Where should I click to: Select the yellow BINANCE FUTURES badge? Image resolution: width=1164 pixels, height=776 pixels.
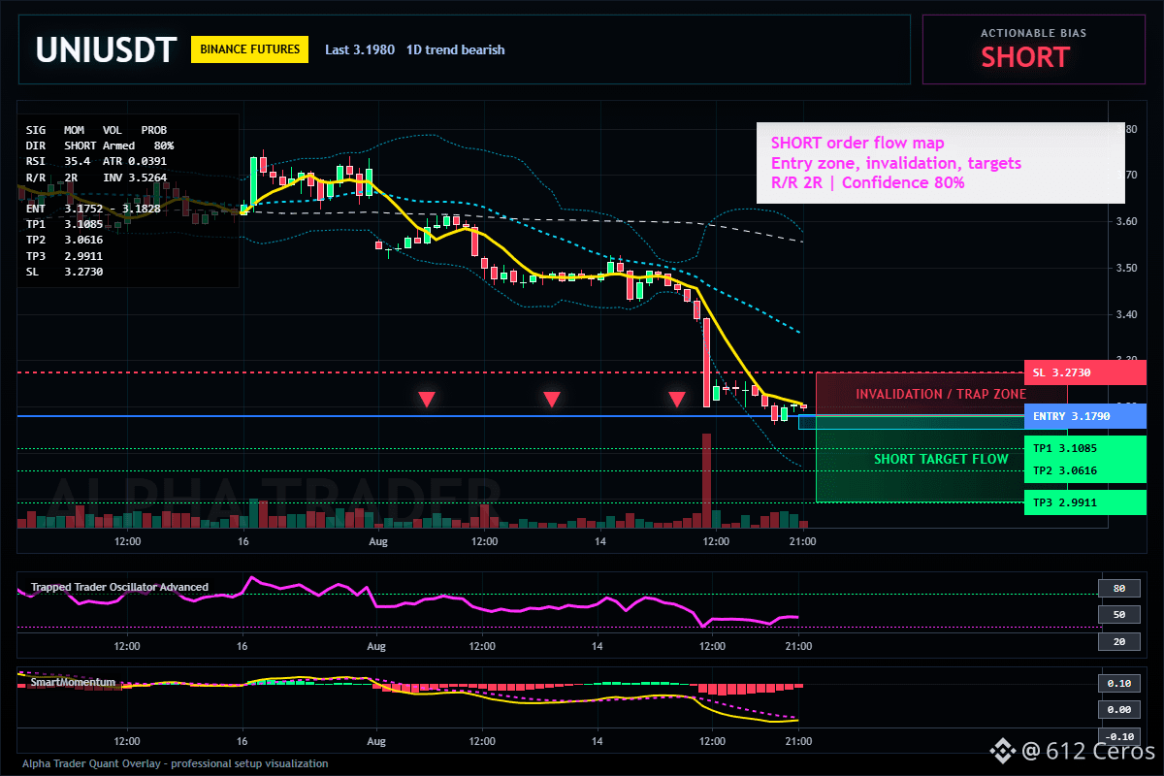(249, 49)
